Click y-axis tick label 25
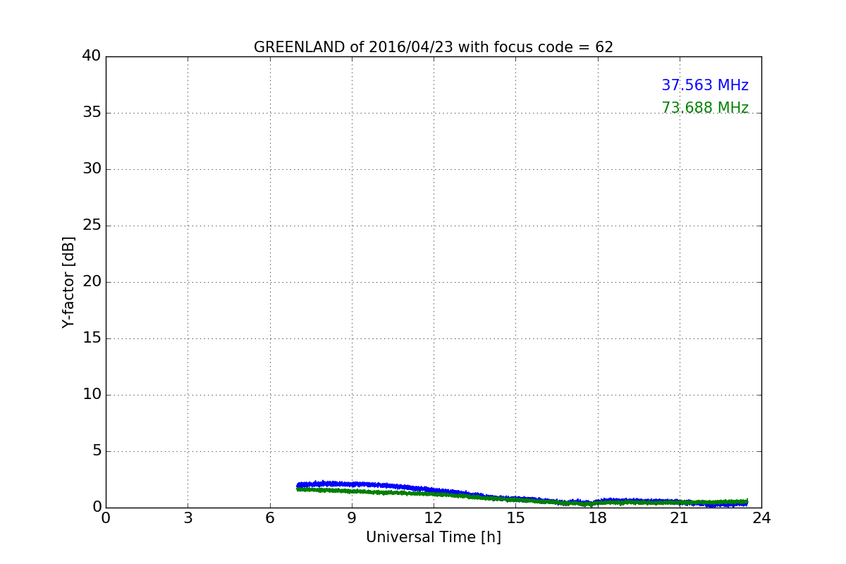Image resolution: width=846 pixels, height=564 pixels. click(x=92, y=226)
